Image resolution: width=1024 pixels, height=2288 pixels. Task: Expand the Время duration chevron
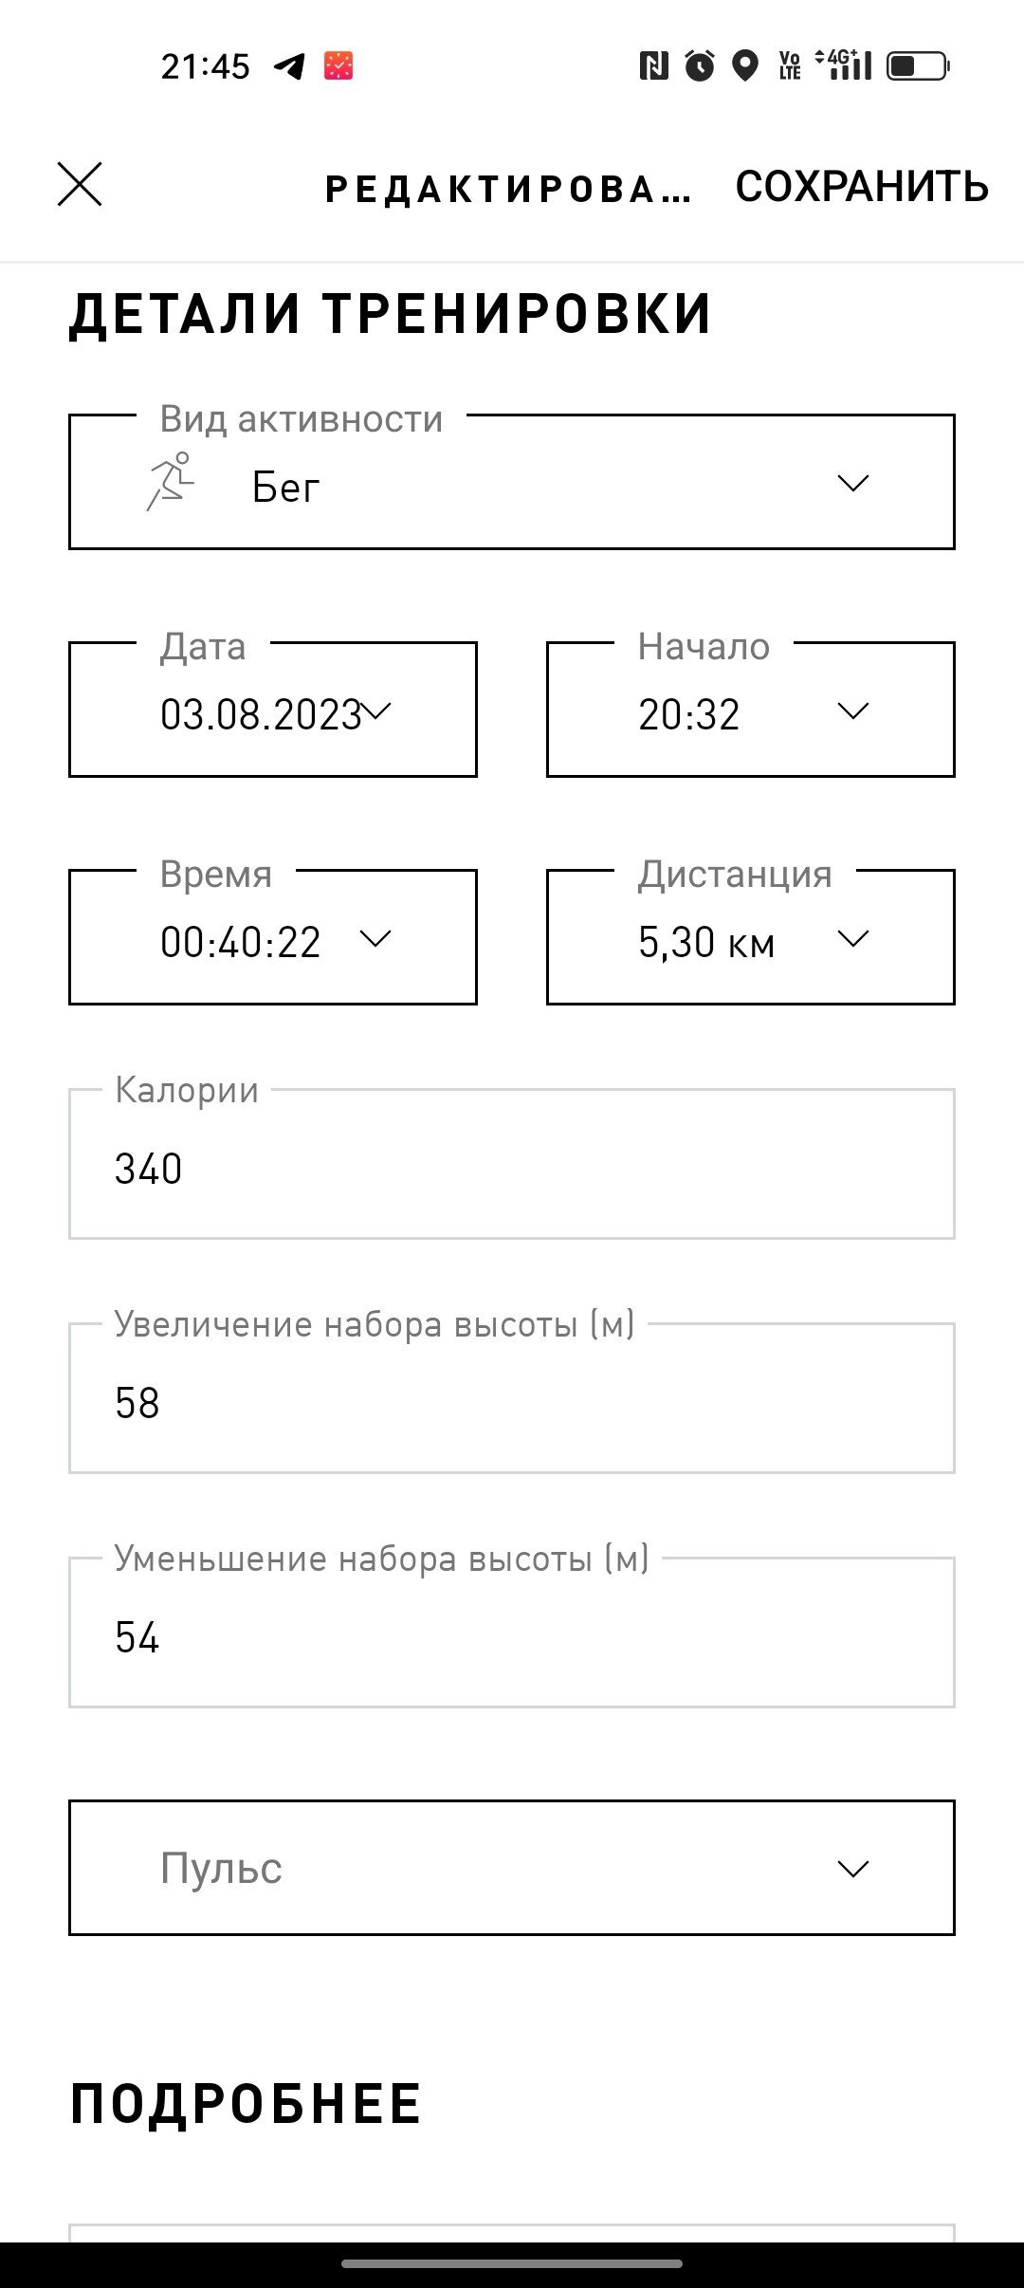(375, 938)
